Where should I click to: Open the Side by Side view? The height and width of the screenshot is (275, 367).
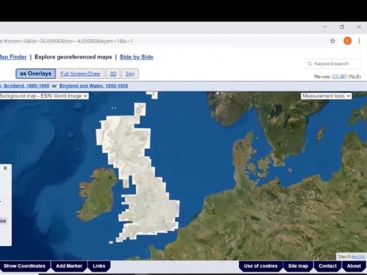point(136,57)
